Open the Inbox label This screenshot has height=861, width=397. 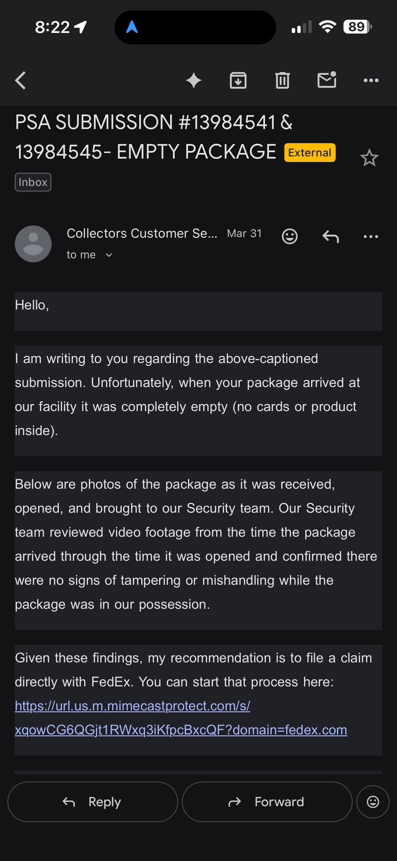pos(33,182)
